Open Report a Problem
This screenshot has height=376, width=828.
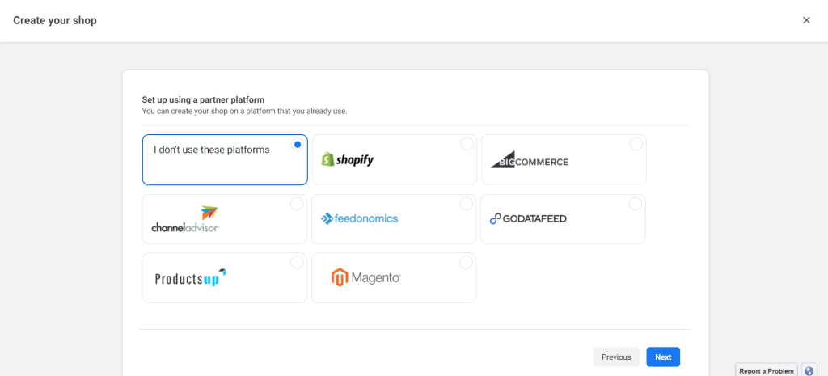click(x=767, y=370)
